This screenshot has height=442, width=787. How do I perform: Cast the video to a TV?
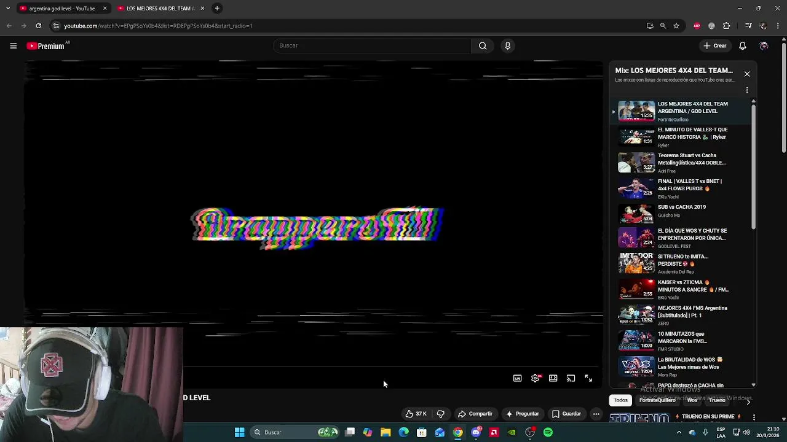pos(571,378)
